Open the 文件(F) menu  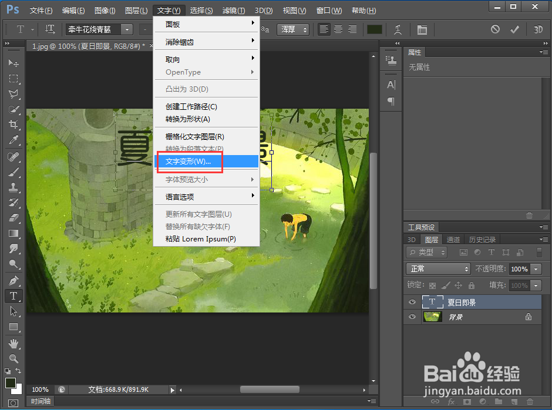41,11
